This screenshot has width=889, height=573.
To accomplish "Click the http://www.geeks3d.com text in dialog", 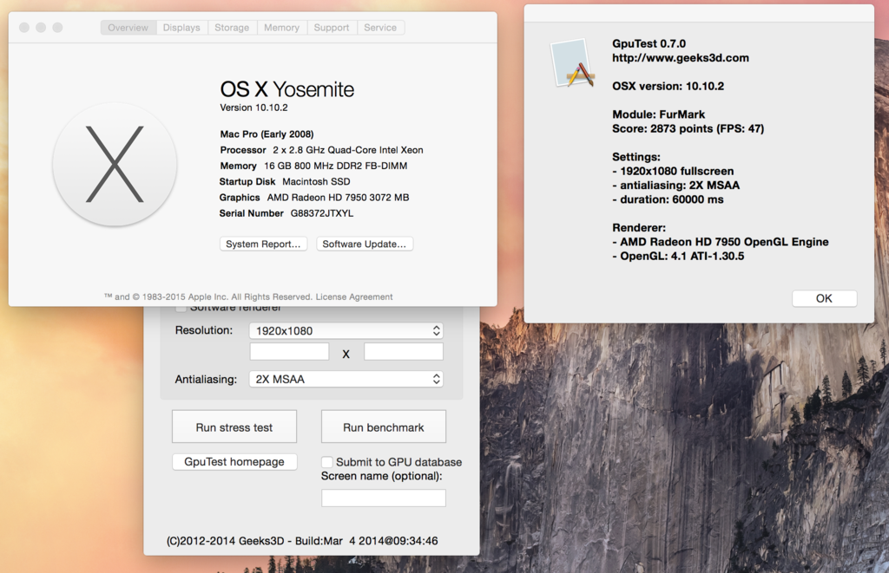I will coord(681,58).
